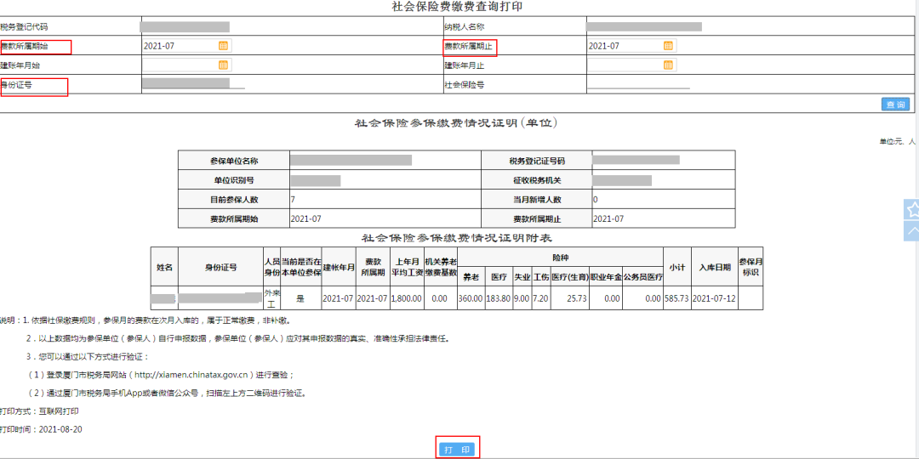Click the 纳税人名称 label
This screenshot has height=459, width=919.
(465, 27)
